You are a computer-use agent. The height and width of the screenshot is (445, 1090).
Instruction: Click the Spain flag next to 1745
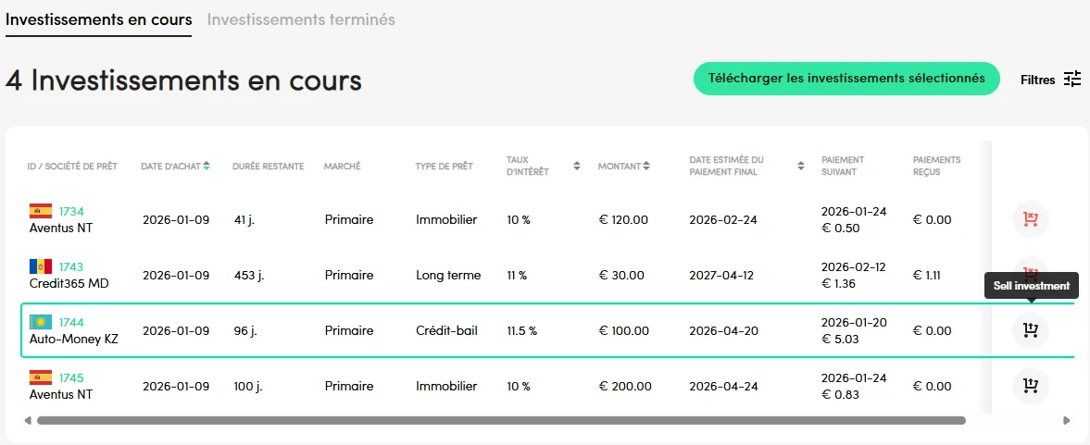pos(41,377)
